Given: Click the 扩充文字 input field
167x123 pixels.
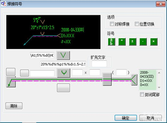Looking at the screenshot, I should point(99,64).
